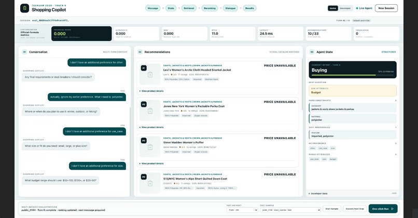Click the Levi's Women's Arctic Cloth jacket title
This screenshot has height=218, width=418.
197,70
